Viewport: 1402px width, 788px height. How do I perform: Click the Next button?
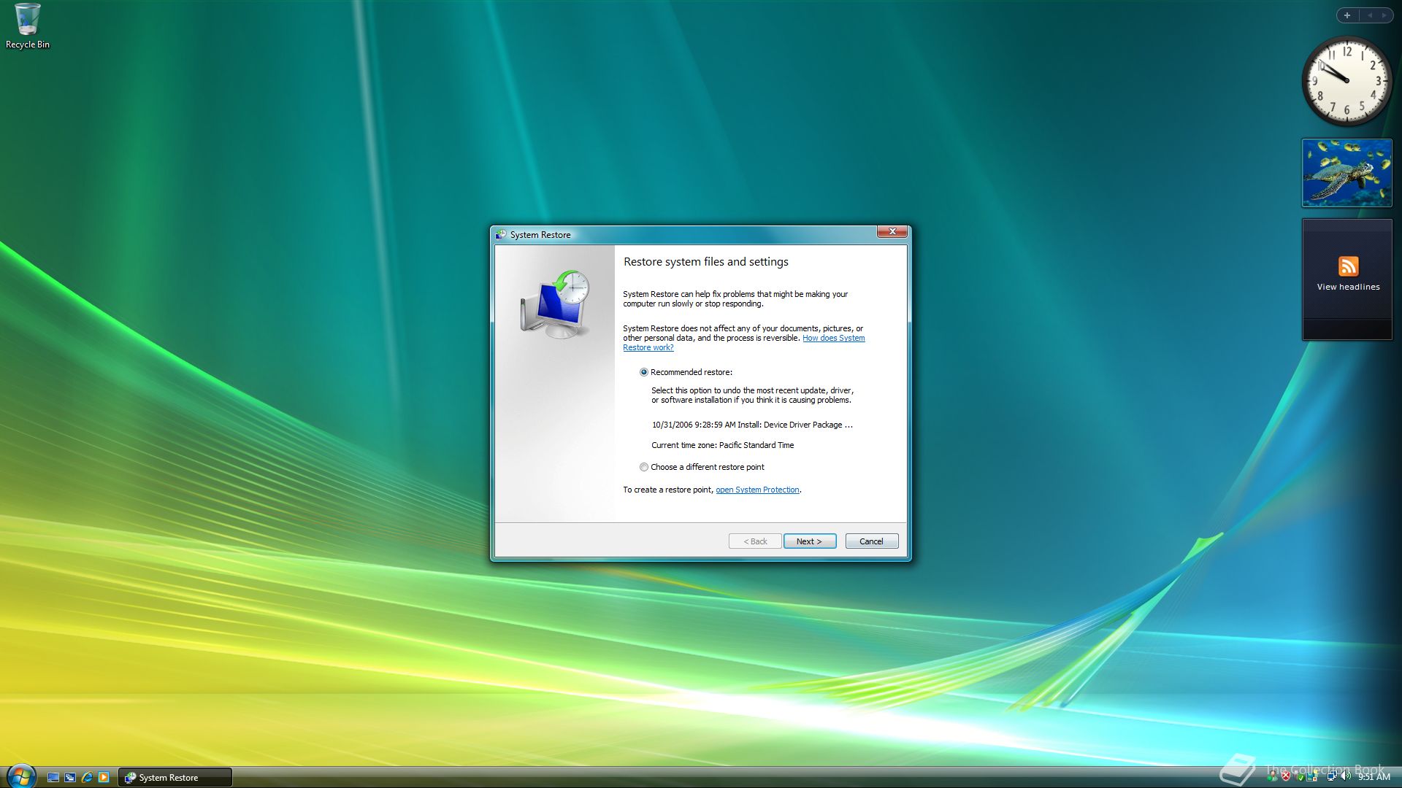pyautogui.click(x=809, y=541)
